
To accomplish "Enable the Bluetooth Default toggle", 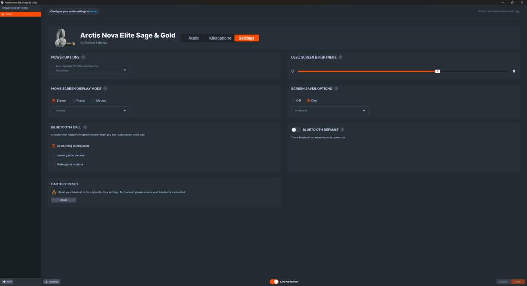I will point(296,130).
